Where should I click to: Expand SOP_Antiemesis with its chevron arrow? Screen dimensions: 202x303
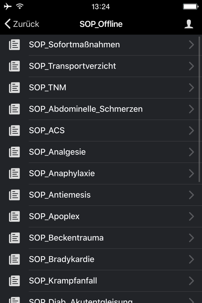click(x=191, y=195)
